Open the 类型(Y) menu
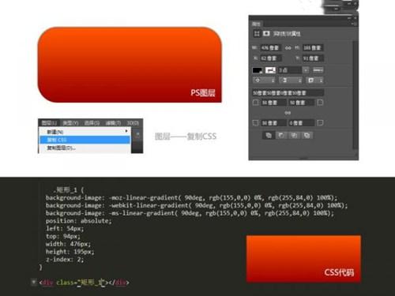This screenshot has height=296, width=395. 70,123
